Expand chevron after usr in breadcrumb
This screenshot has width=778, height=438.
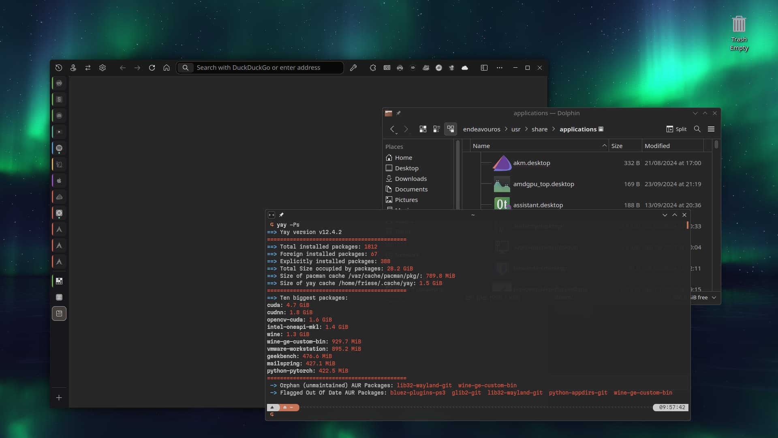point(526,129)
